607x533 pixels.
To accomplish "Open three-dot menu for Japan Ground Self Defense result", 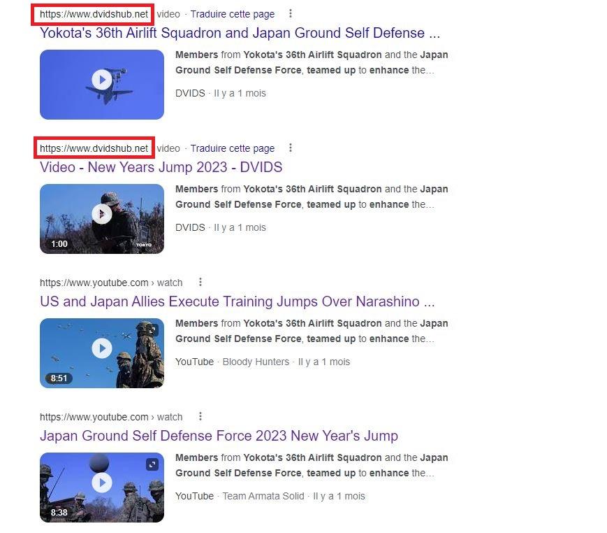I will point(200,417).
